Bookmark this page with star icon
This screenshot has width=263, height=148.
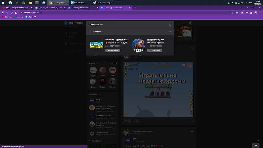(x=237, y=13)
